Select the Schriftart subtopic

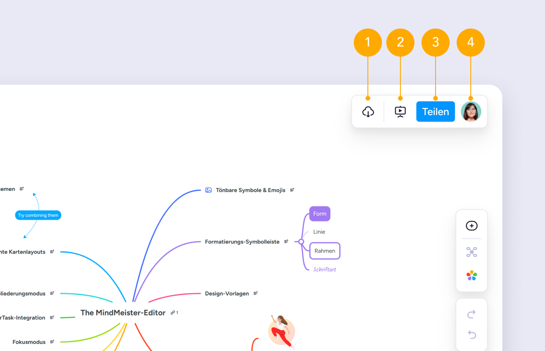325,269
